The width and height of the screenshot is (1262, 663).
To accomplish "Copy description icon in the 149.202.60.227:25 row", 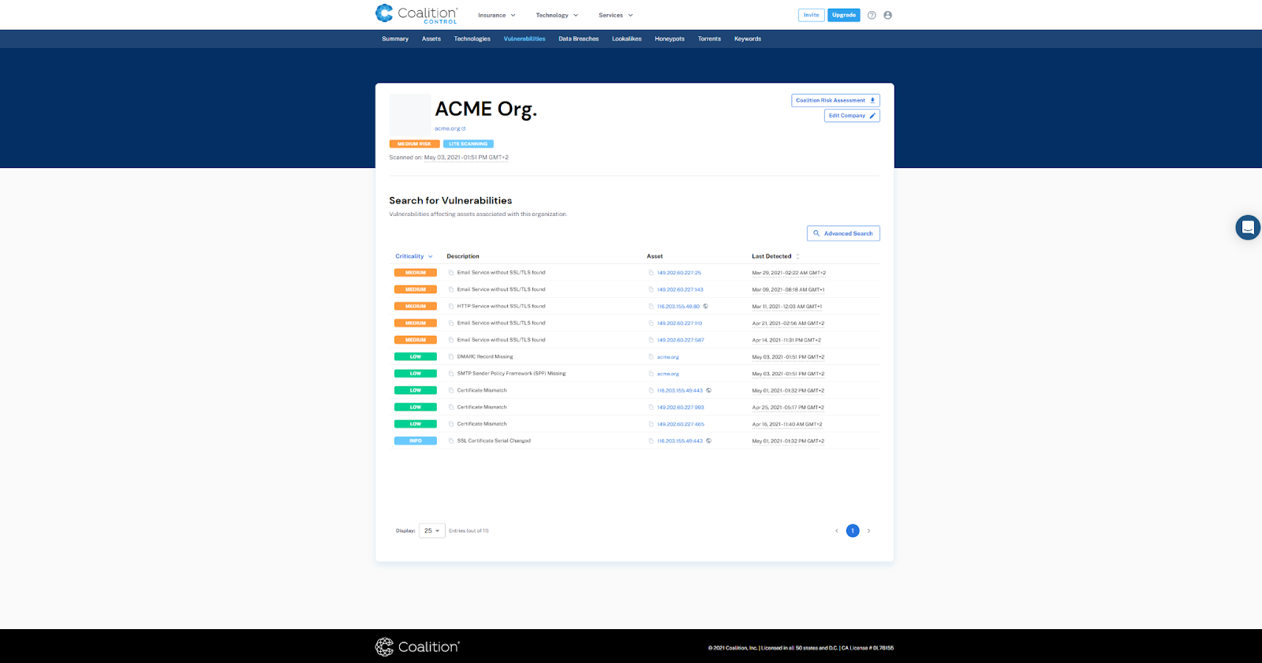I will [x=451, y=273].
